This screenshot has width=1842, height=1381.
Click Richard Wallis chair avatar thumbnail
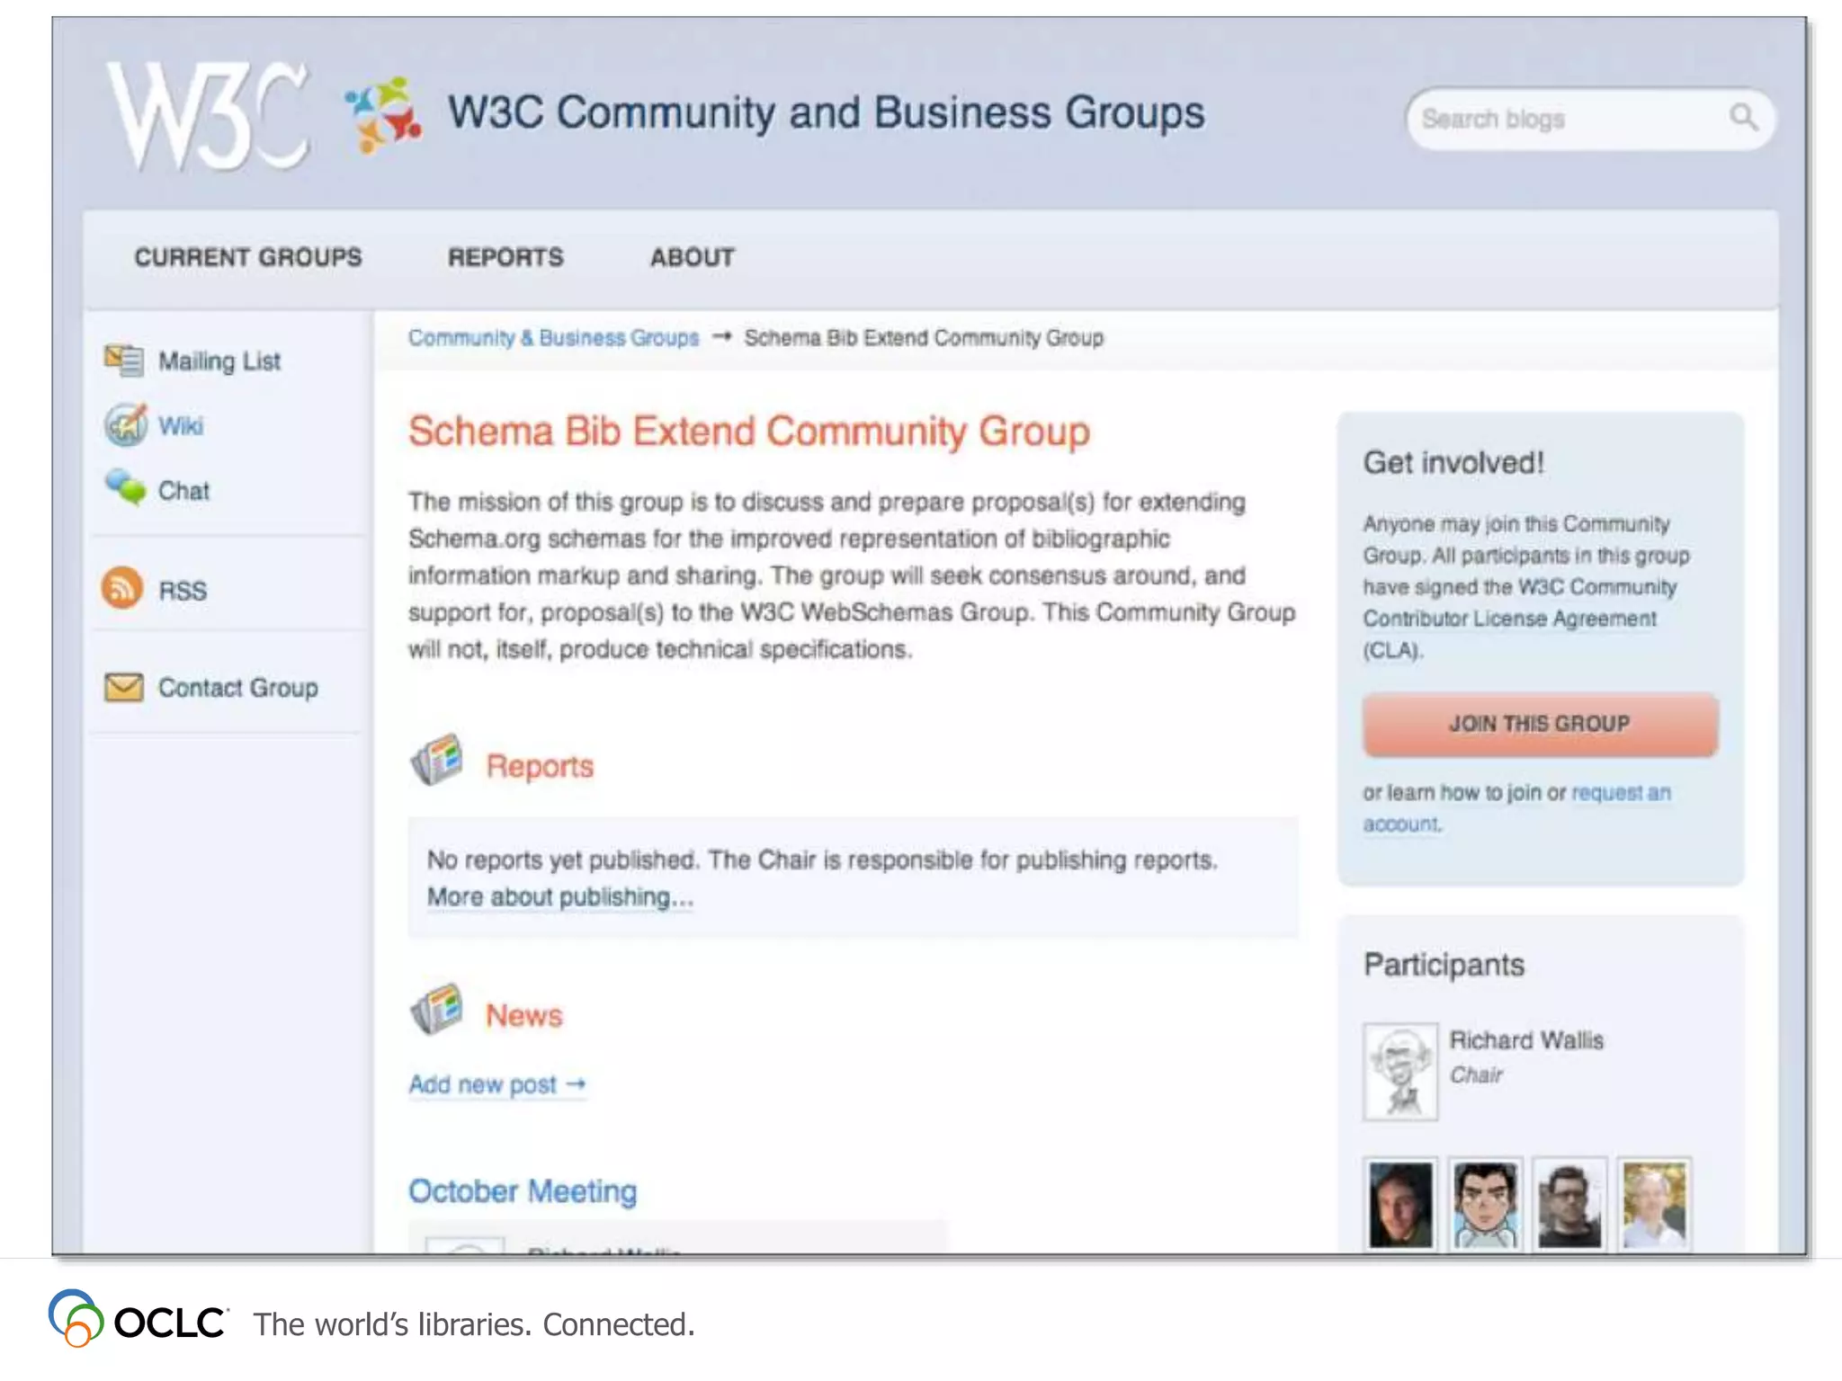tap(1399, 1072)
